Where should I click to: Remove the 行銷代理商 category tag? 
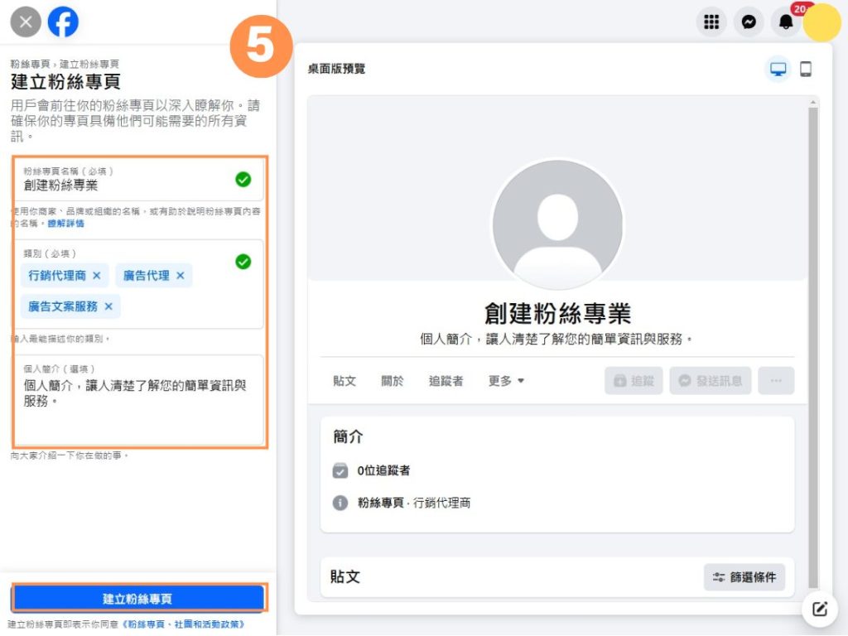pyautogui.click(x=97, y=276)
